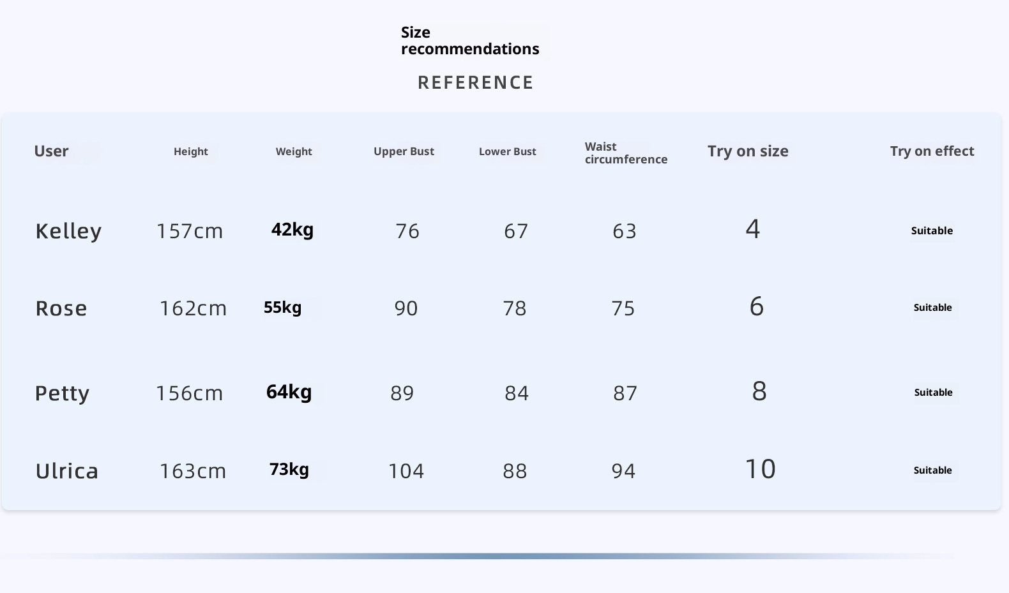Select the Try on size header
This screenshot has height=593, width=1009.
[748, 151]
